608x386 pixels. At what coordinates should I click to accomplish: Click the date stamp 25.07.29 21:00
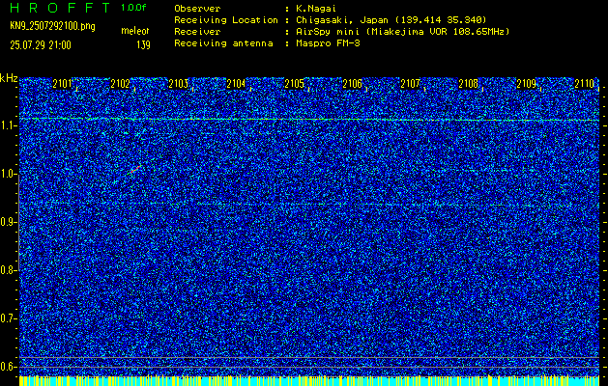click(41, 45)
